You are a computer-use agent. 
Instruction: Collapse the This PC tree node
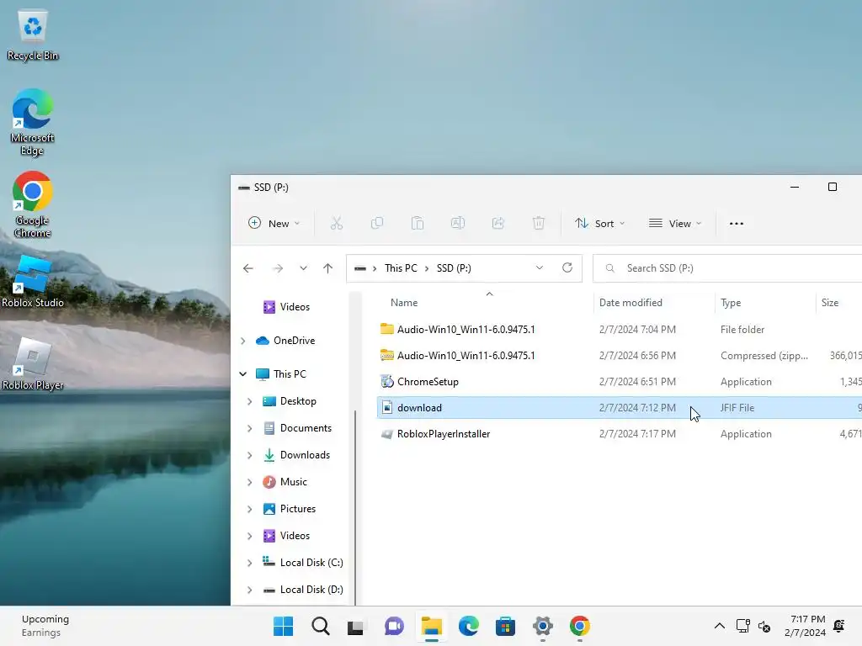[243, 374]
